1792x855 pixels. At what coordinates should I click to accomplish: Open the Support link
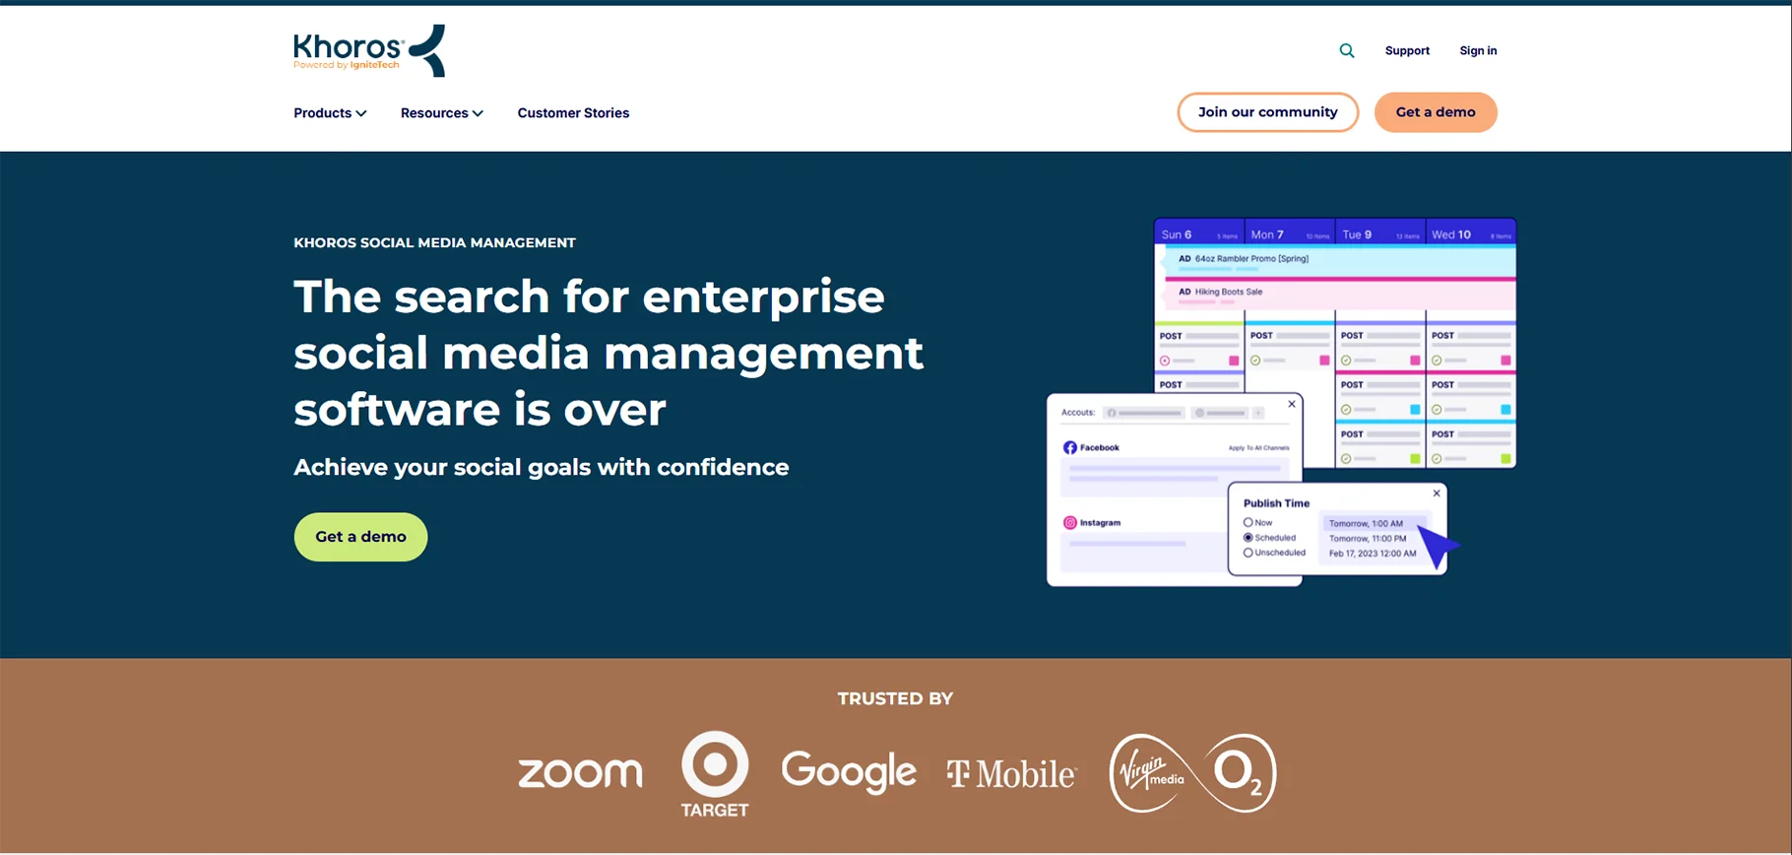tap(1407, 51)
